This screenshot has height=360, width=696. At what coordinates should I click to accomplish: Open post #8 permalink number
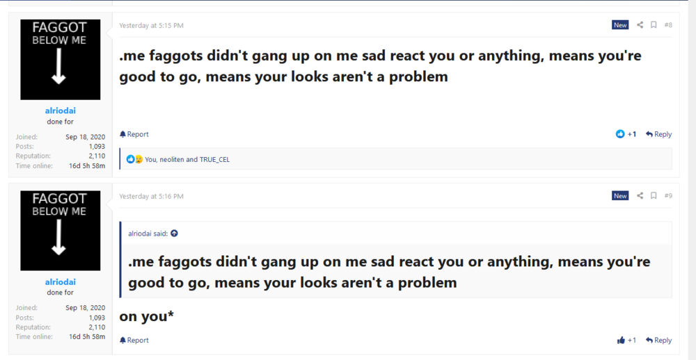pos(668,25)
